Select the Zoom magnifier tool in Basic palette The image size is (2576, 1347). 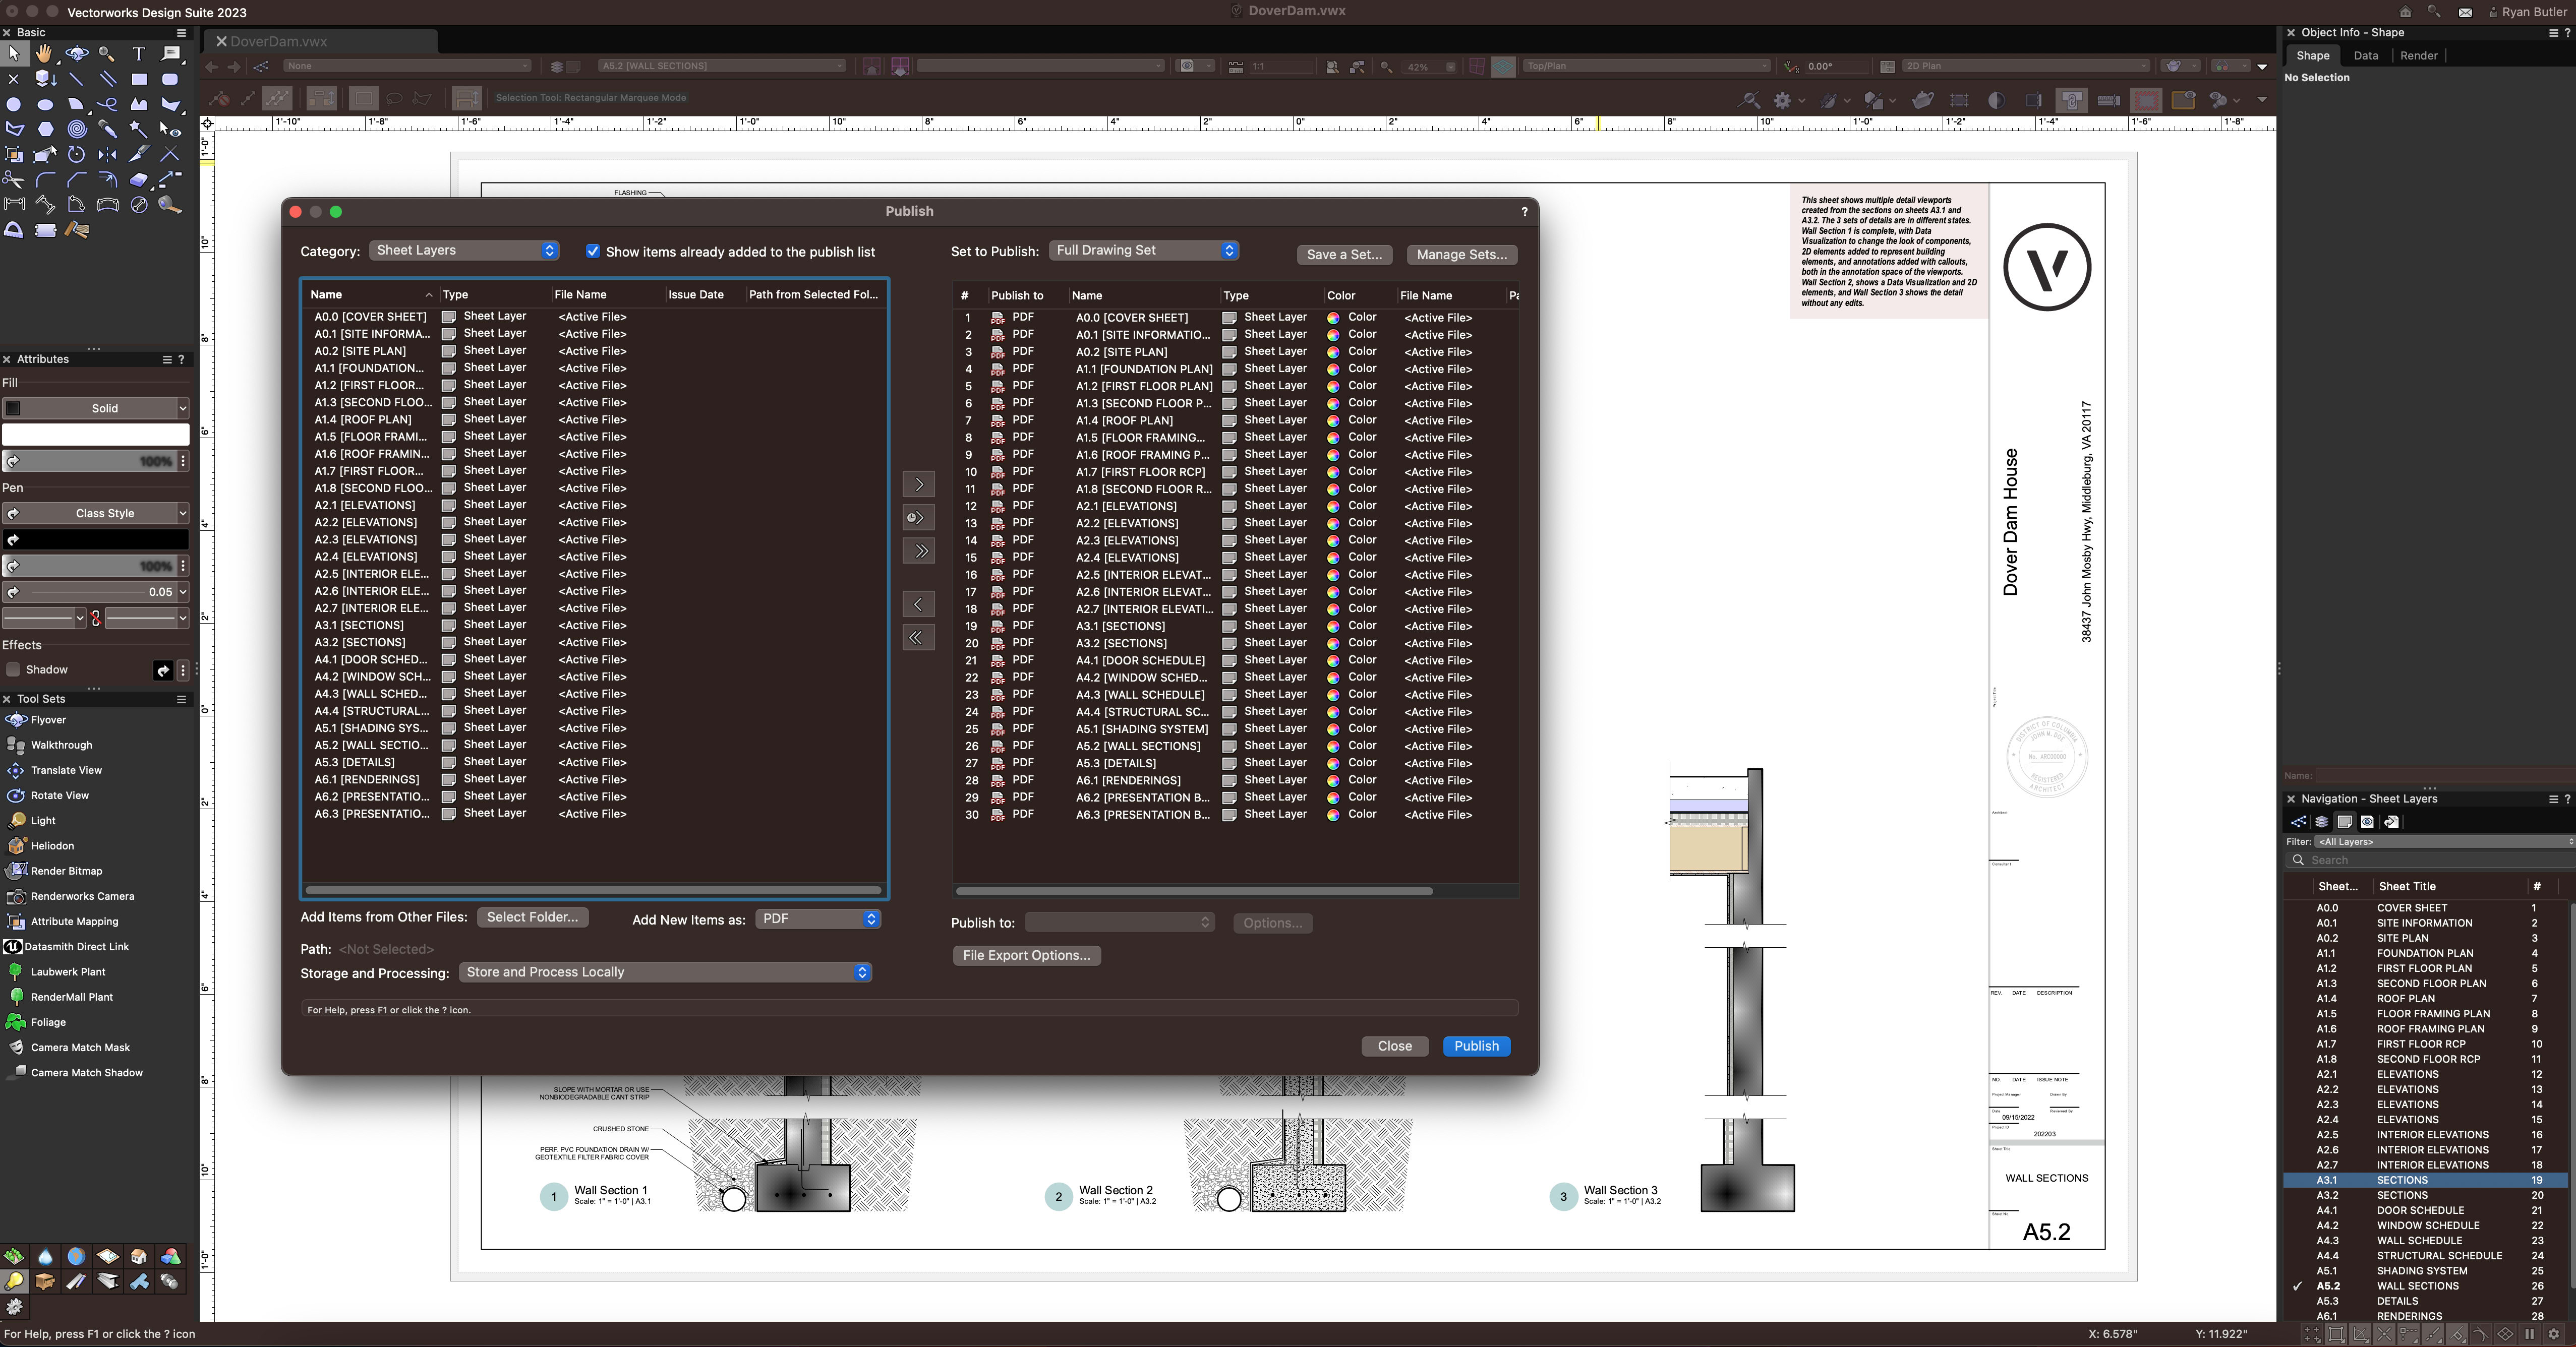tap(107, 53)
